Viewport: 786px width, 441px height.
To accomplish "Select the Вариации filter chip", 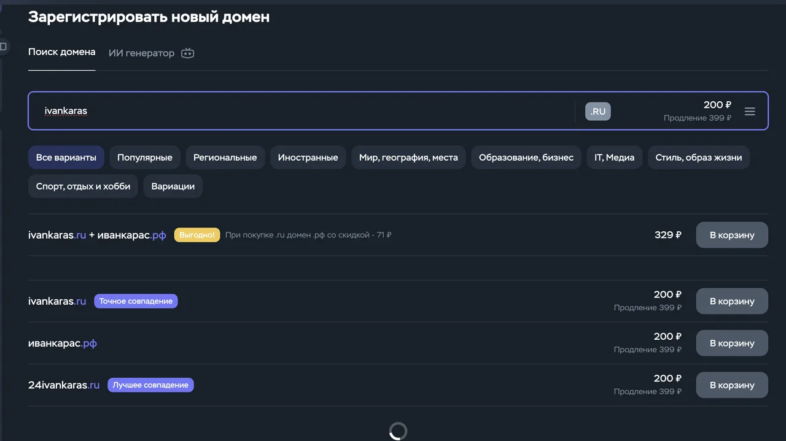I will tap(173, 186).
